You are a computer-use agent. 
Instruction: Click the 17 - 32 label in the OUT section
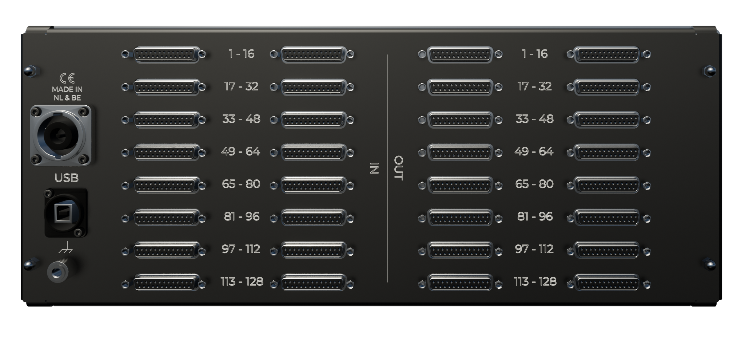pyautogui.click(x=535, y=86)
